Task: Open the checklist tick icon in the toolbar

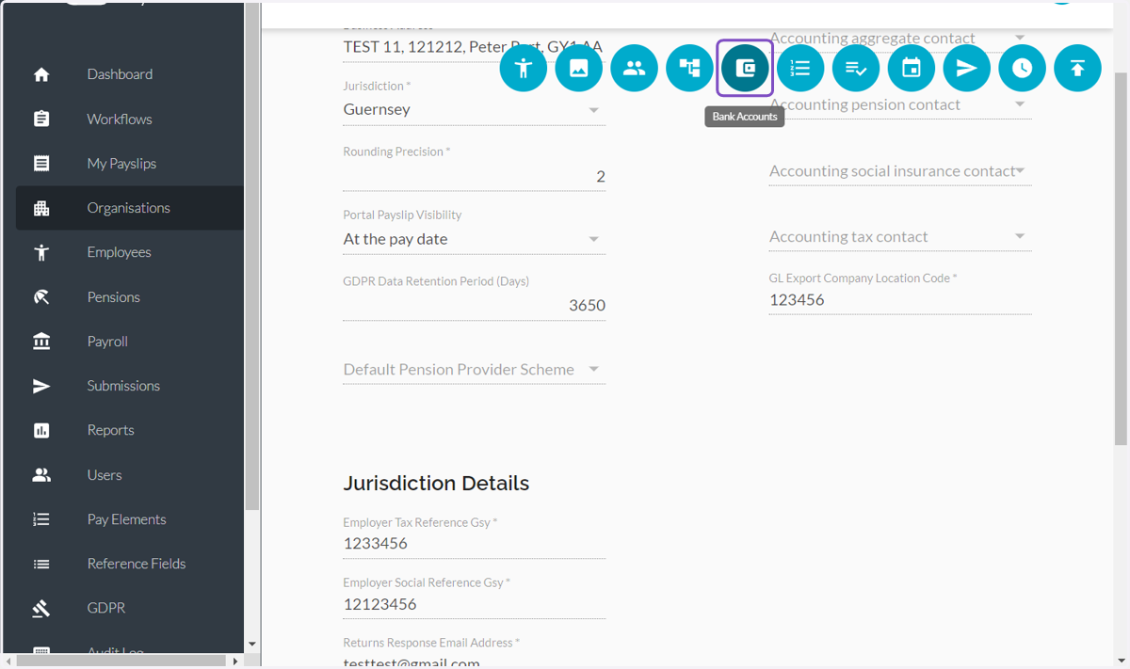Action: (x=856, y=68)
